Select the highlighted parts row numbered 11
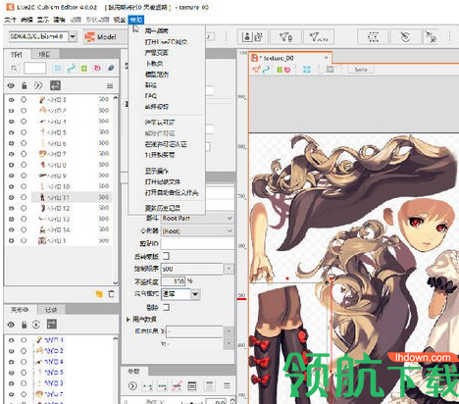The height and width of the screenshot is (404, 459). coord(72,197)
